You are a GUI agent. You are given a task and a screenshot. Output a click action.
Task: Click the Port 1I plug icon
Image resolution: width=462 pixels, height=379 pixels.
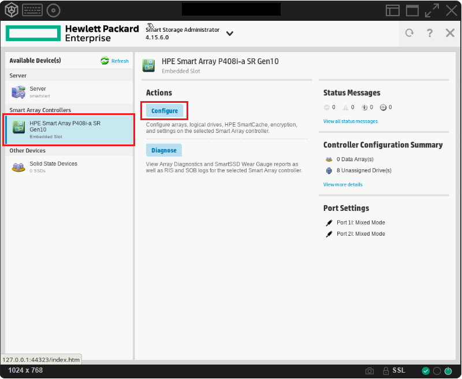coord(329,223)
